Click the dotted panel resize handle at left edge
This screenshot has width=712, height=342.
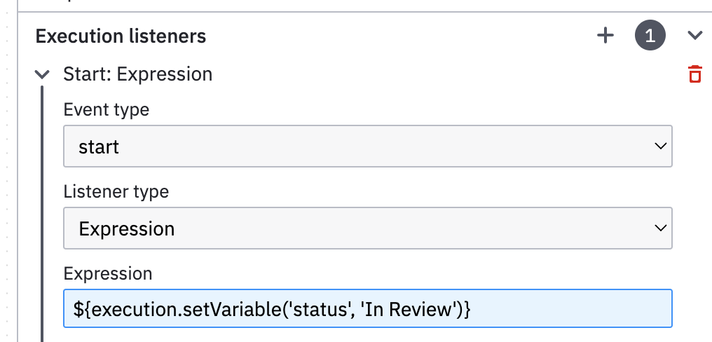tap(6, 171)
